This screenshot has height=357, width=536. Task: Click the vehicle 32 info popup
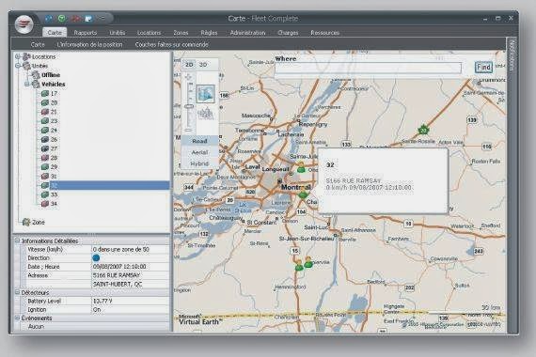(x=383, y=181)
